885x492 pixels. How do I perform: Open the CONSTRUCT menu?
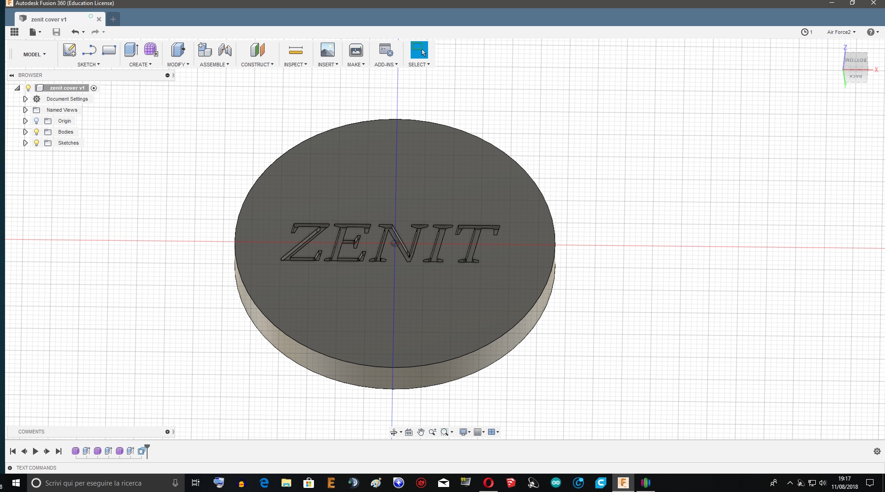257,65
